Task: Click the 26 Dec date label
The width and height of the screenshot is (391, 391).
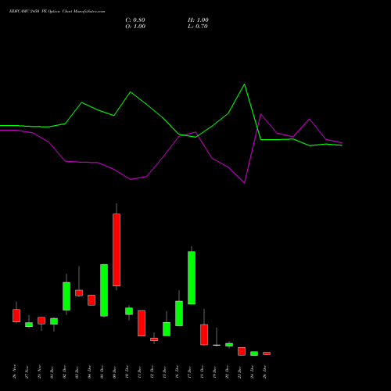Action: (264, 371)
